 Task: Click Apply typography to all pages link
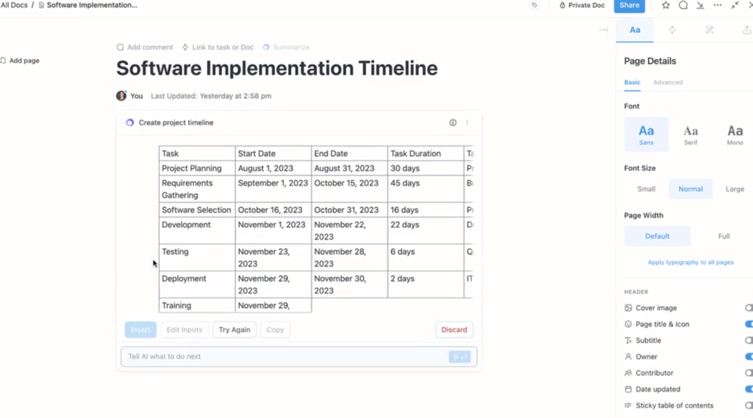[x=690, y=262]
